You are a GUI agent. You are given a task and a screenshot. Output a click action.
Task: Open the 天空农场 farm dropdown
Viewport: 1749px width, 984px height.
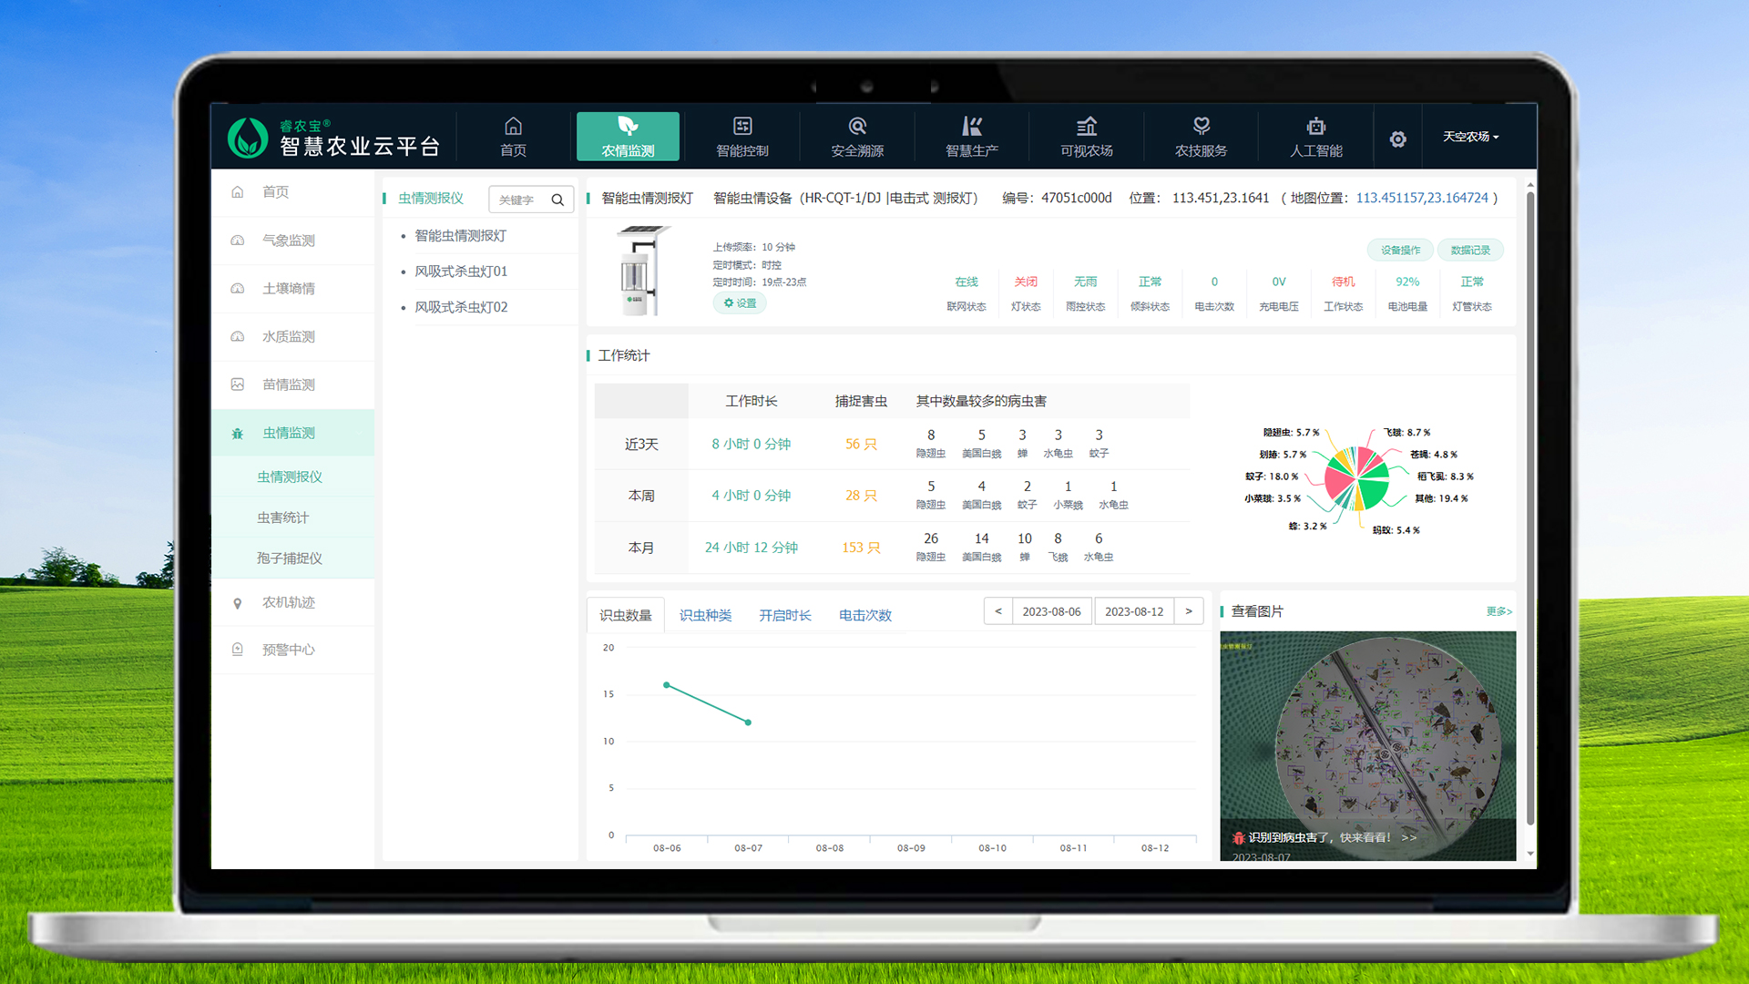pos(1470,137)
